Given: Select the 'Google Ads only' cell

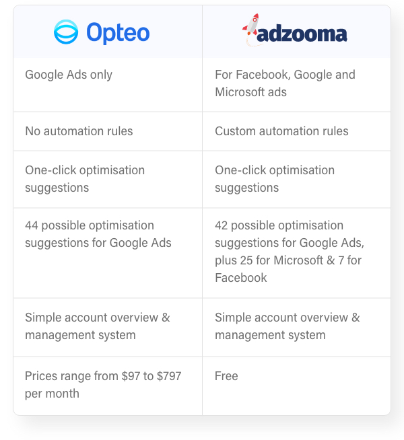Looking at the screenshot, I should pyautogui.click(x=108, y=85).
